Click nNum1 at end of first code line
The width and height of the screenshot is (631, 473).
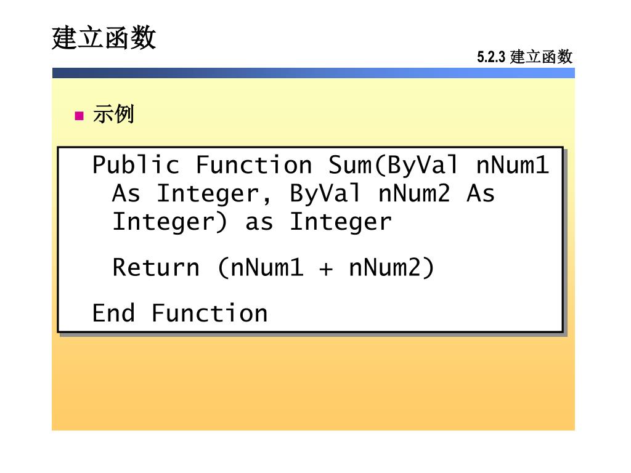point(512,165)
